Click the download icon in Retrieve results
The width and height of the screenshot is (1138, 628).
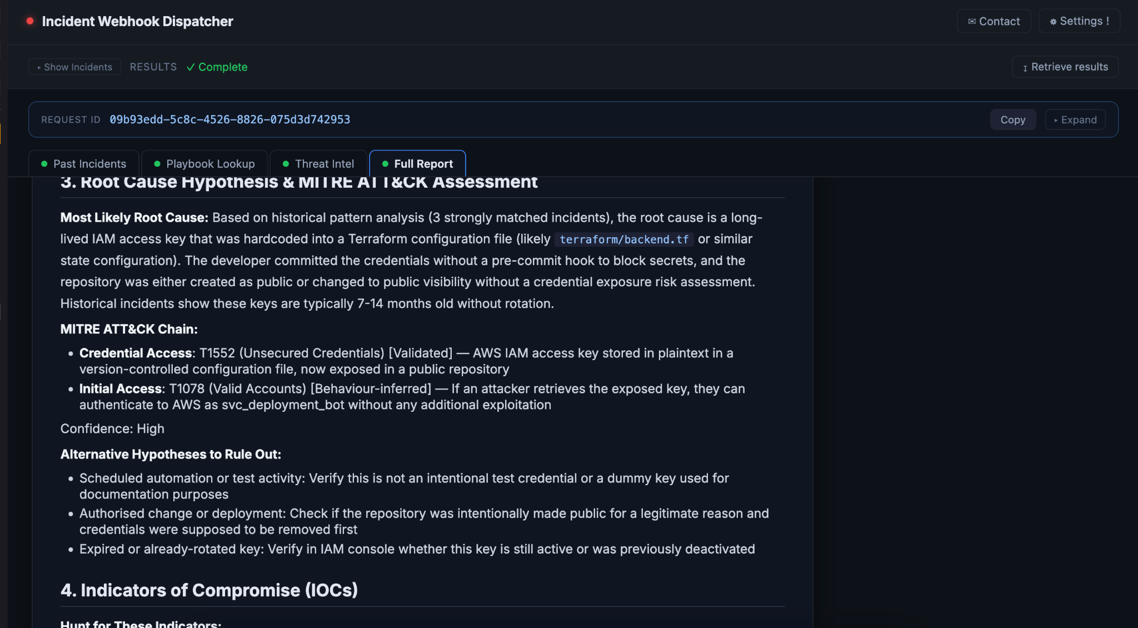coord(1025,68)
